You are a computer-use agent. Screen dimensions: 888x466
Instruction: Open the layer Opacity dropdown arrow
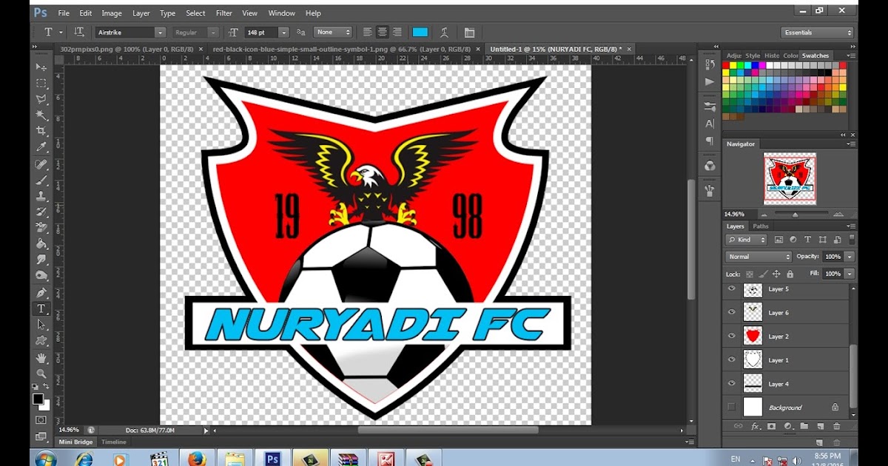point(850,257)
